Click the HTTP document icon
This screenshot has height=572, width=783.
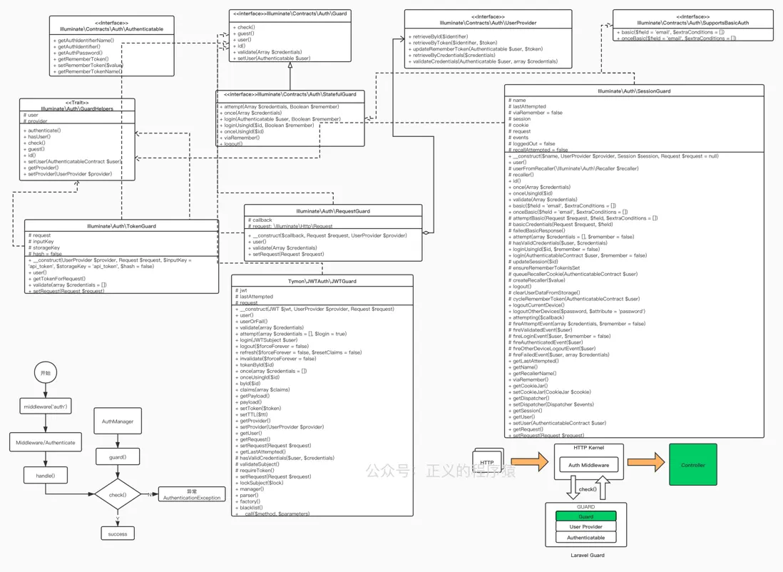[487, 462]
